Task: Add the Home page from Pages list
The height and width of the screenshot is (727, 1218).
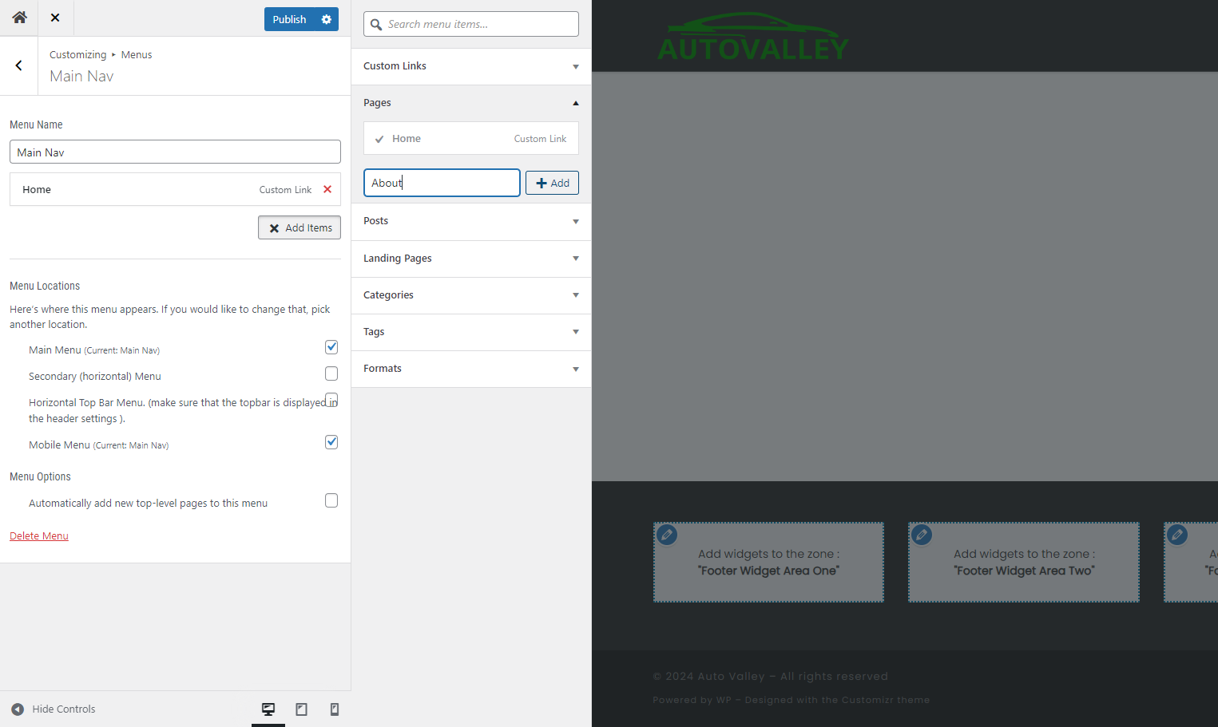Action: click(x=471, y=138)
